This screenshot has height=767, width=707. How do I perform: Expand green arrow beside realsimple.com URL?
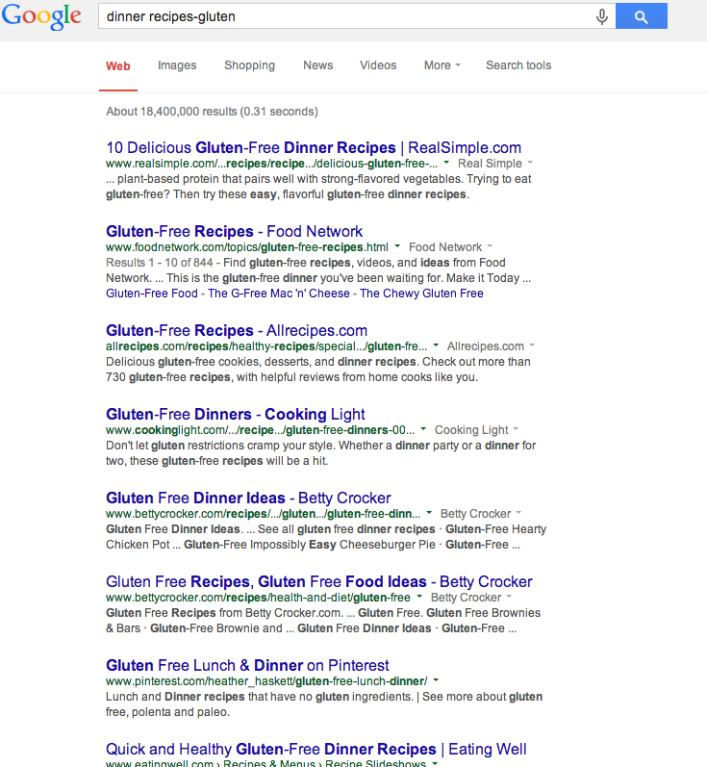[x=446, y=163]
